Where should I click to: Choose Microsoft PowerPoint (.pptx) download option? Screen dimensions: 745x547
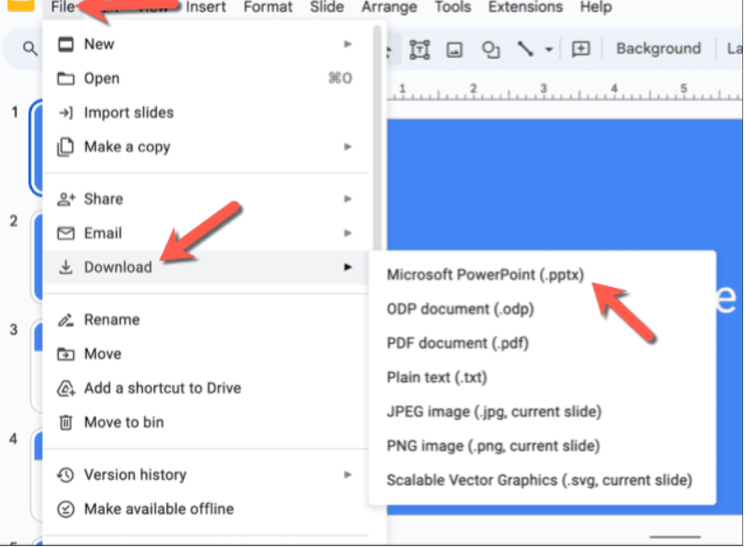[x=485, y=275]
